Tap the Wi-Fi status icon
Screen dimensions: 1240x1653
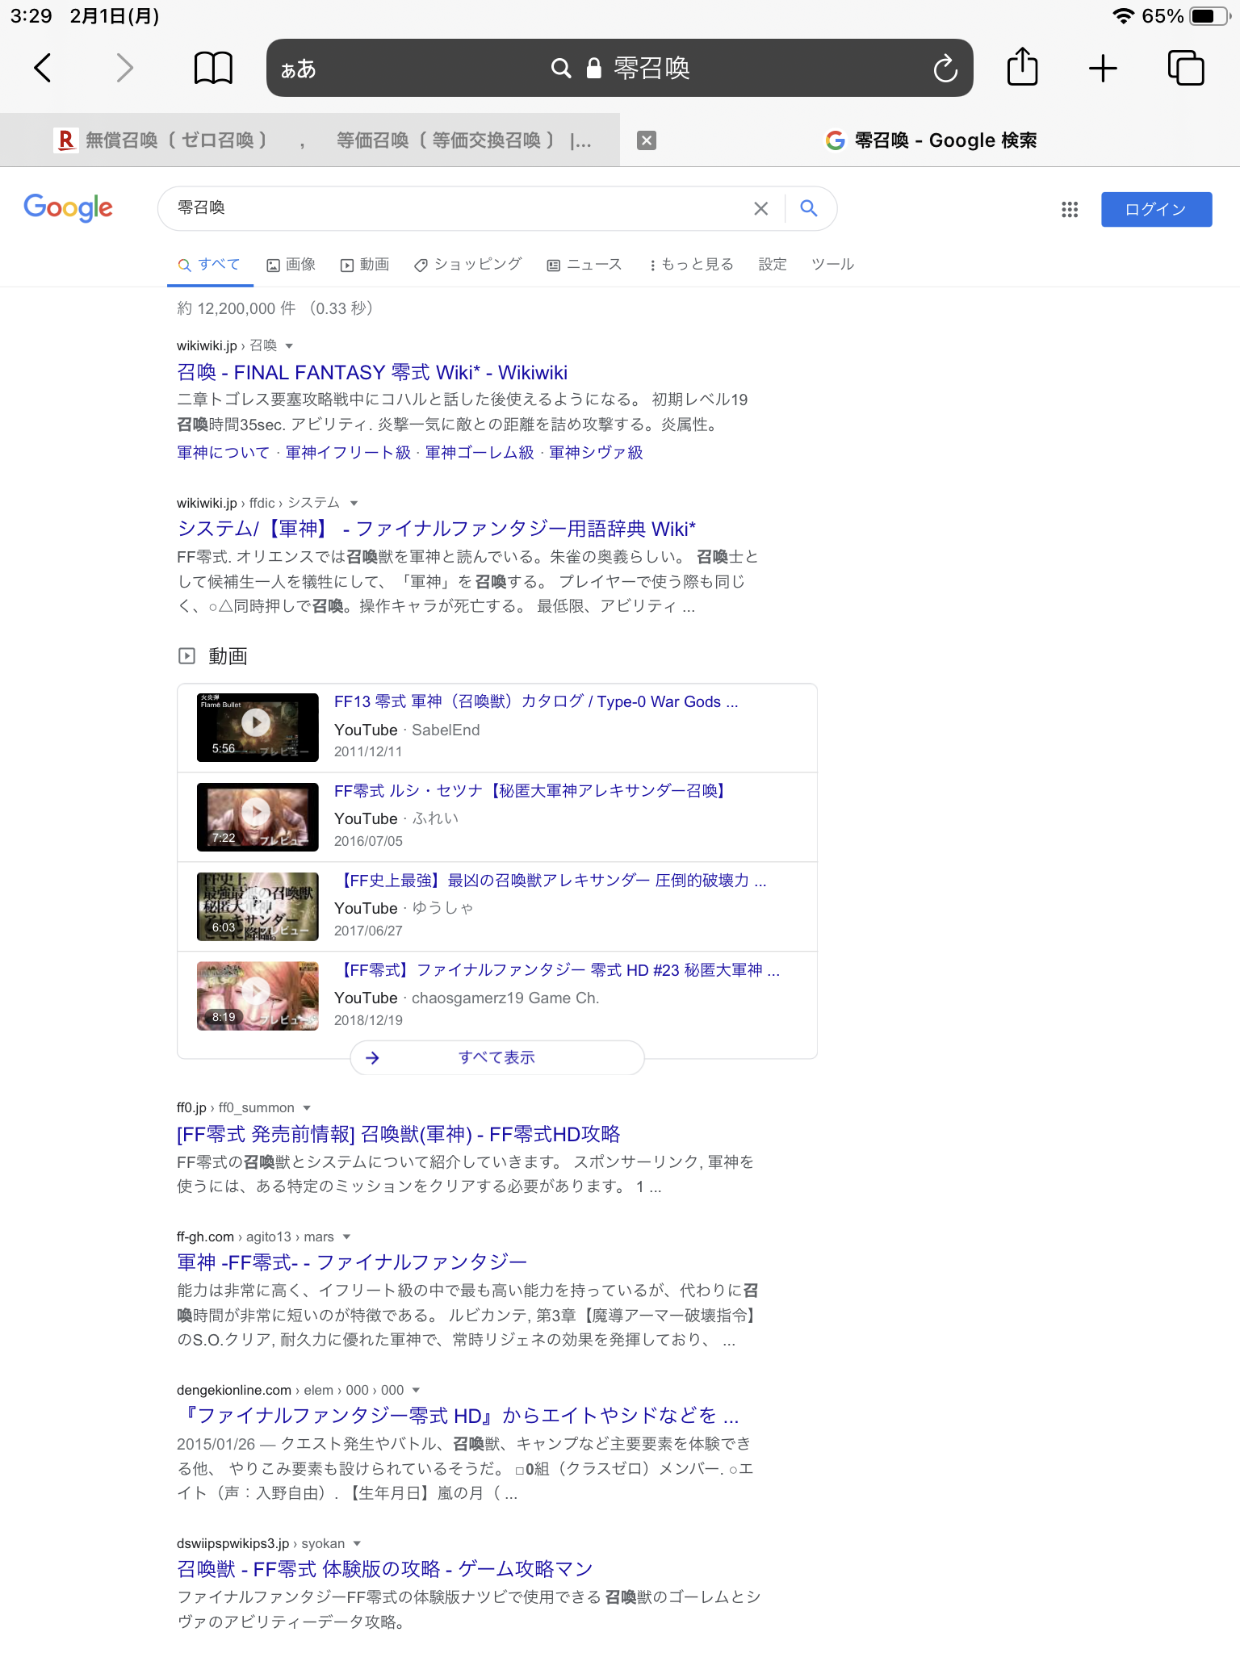1123,16
